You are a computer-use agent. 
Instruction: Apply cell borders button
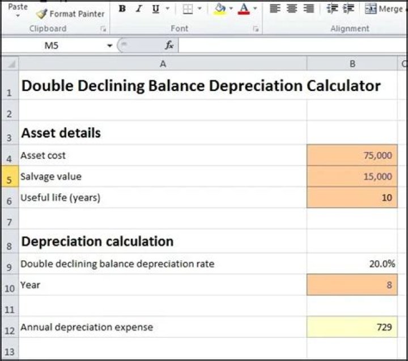point(188,9)
